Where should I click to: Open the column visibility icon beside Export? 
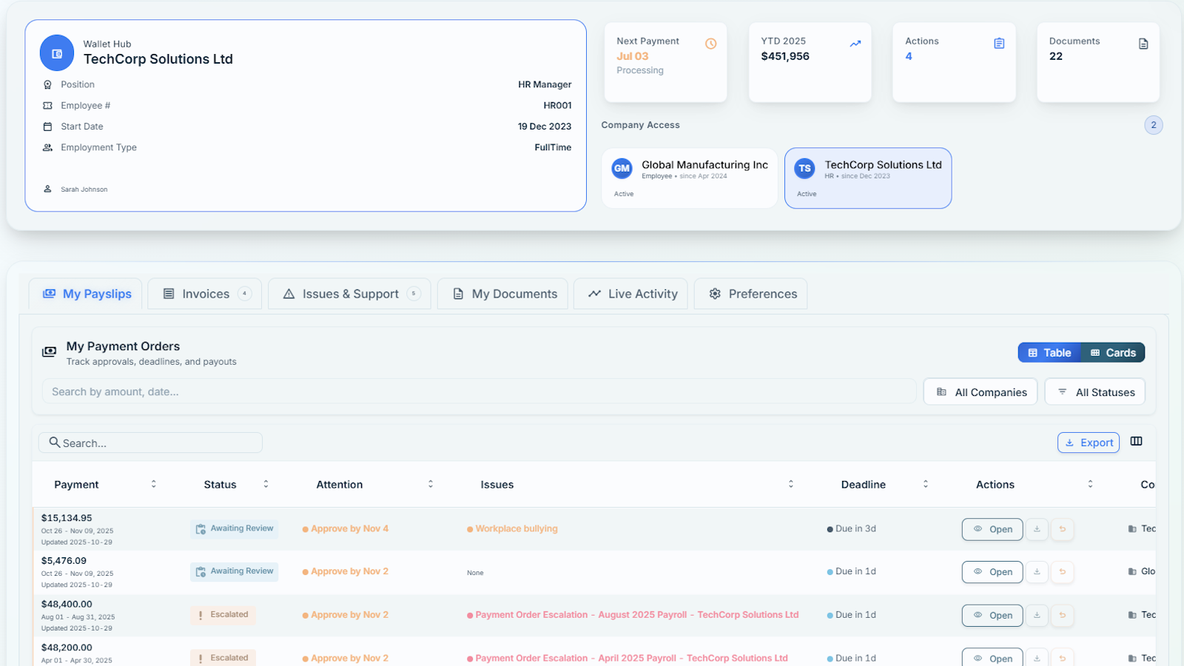coord(1137,441)
